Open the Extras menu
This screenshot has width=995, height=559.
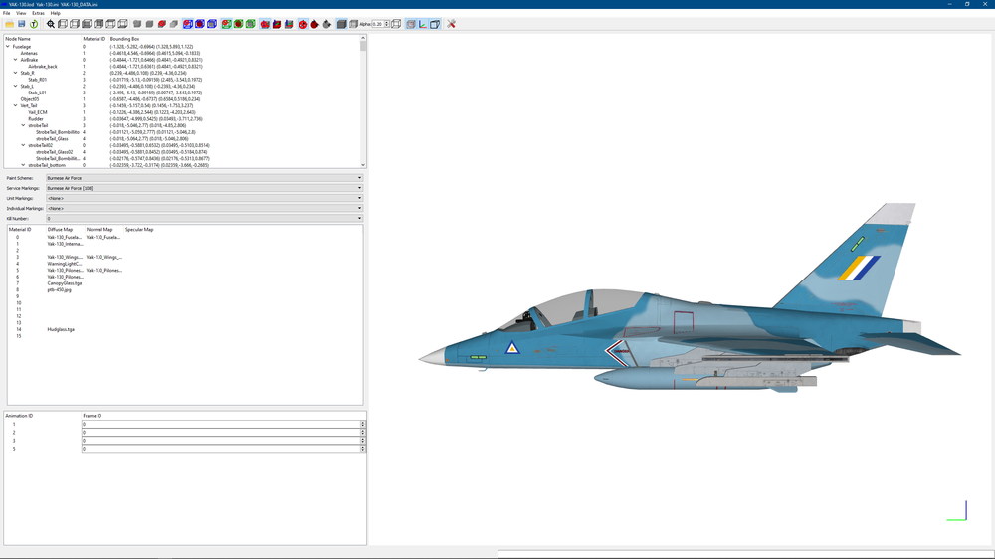pyautogui.click(x=38, y=13)
